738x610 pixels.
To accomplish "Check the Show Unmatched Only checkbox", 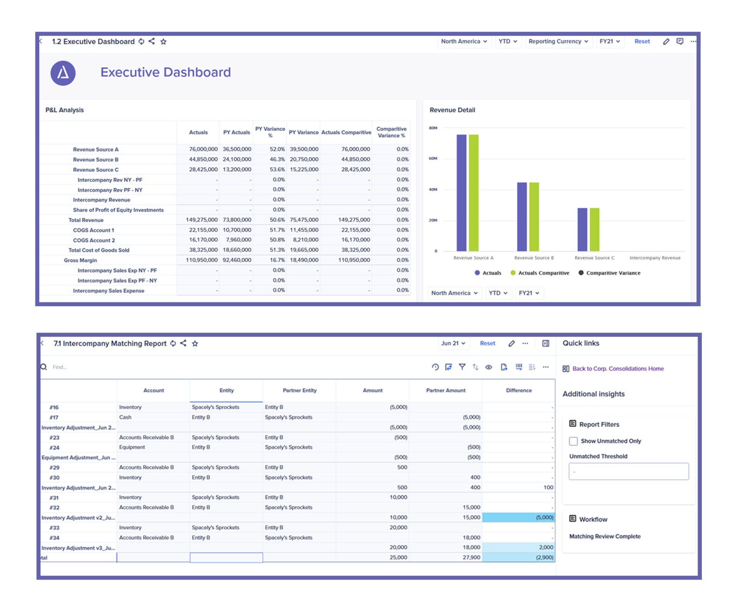I will pyautogui.click(x=573, y=441).
